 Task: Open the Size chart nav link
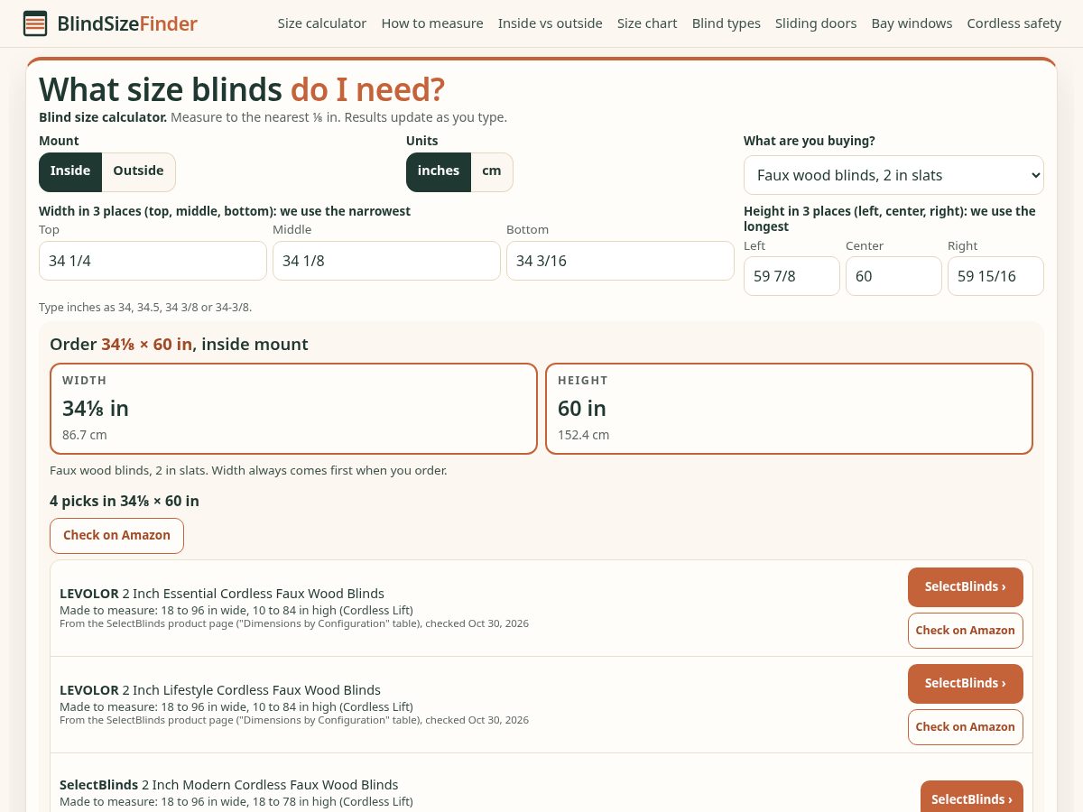click(647, 23)
